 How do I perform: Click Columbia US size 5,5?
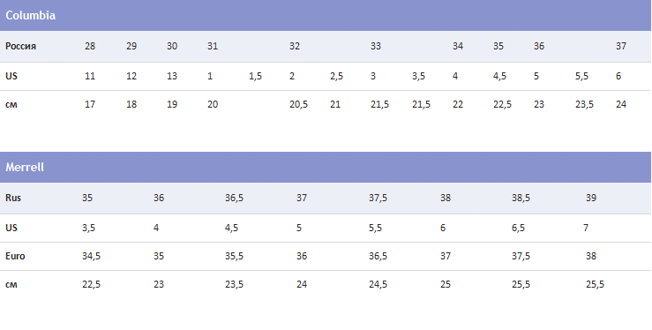pyautogui.click(x=581, y=77)
